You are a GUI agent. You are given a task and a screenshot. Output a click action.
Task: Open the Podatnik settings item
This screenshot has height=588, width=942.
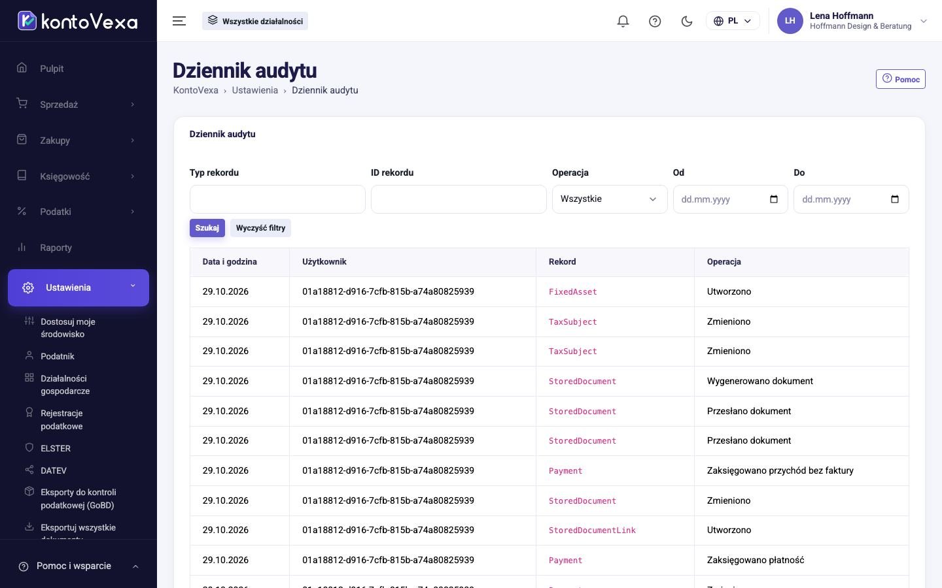click(x=58, y=356)
